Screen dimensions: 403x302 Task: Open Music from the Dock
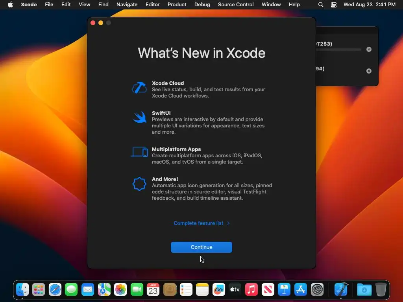tap(251, 290)
